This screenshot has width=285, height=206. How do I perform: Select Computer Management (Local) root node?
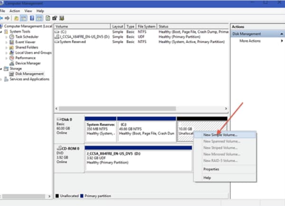pyautogui.click(x=28, y=26)
